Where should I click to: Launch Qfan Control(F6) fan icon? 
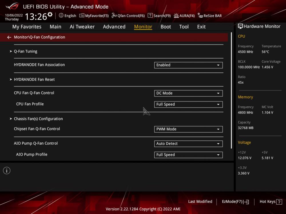[x=114, y=16]
